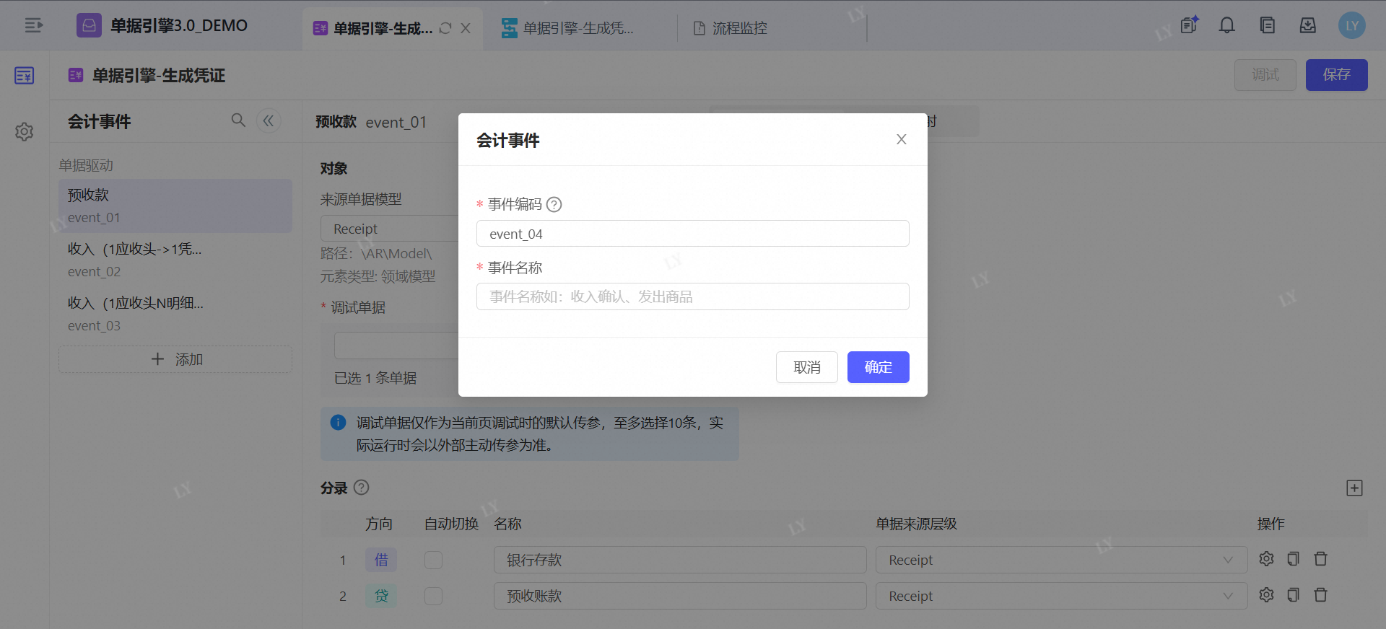The image size is (1386, 629).
Task: Expand 单据来源层级 dropdown for 银行存款 row
Action: coord(1061,560)
